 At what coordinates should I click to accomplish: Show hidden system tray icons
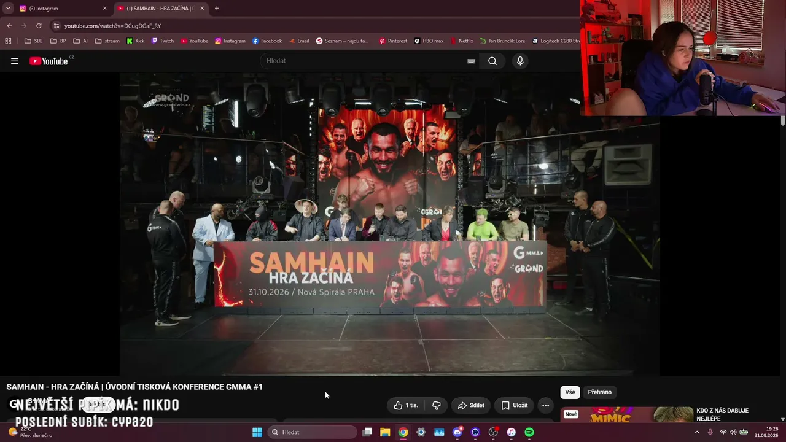697,432
